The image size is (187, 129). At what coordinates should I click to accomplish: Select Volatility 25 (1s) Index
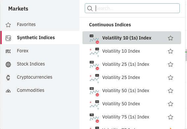(x=132, y=64)
